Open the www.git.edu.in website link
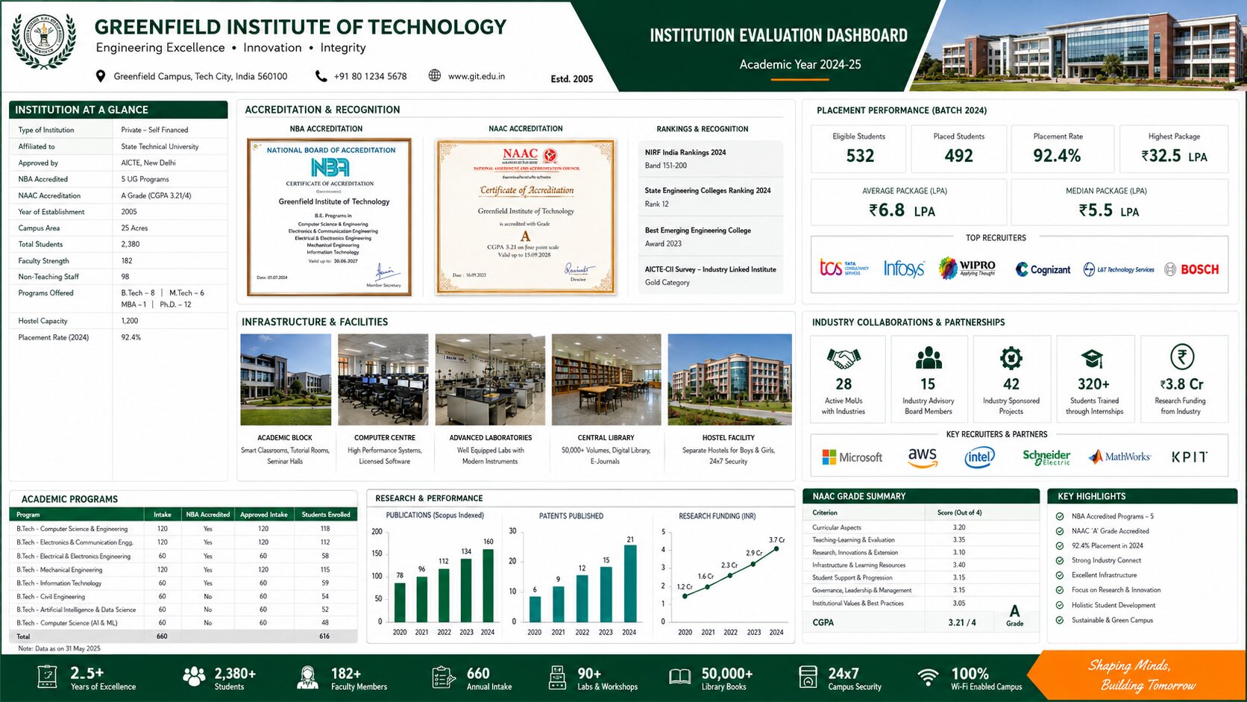1247x702 pixels. 477,76
